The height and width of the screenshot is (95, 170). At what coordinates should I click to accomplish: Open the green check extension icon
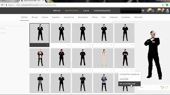tap(167, 5)
